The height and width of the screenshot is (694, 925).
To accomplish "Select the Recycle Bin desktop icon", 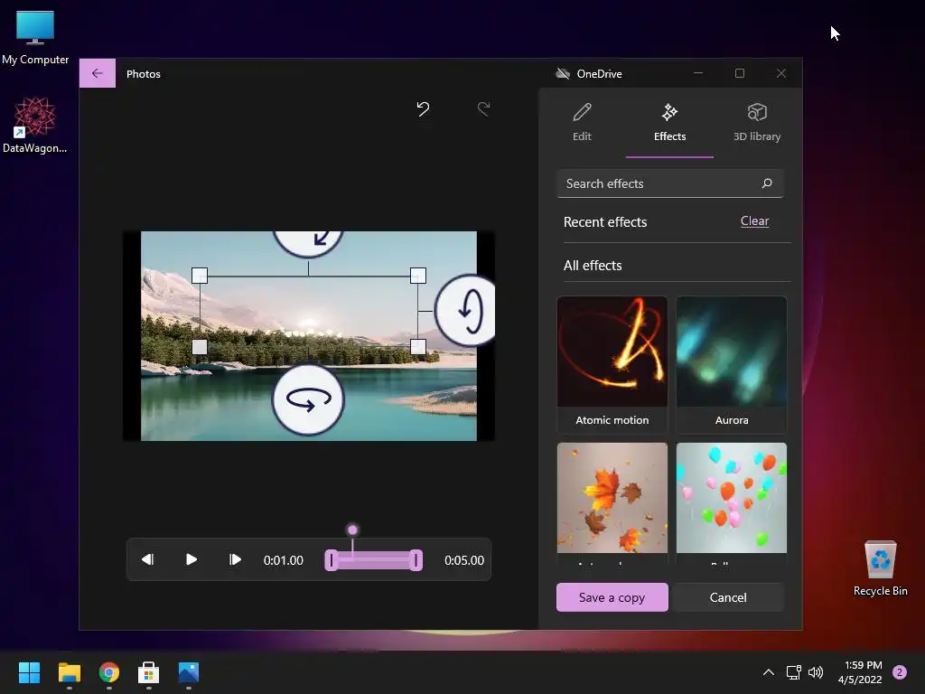I will [x=881, y=568].
